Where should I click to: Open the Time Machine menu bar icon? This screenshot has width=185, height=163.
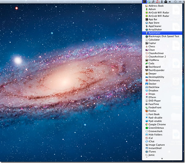[175, 2]
